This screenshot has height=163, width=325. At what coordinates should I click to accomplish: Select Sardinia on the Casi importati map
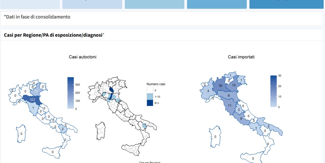(x=215, y=136)
